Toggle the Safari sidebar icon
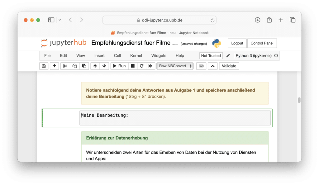 coord(51,20)
